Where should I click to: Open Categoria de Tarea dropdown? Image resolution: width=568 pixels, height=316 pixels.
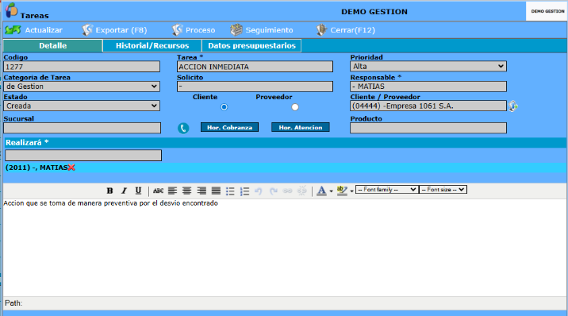[82, 87]
